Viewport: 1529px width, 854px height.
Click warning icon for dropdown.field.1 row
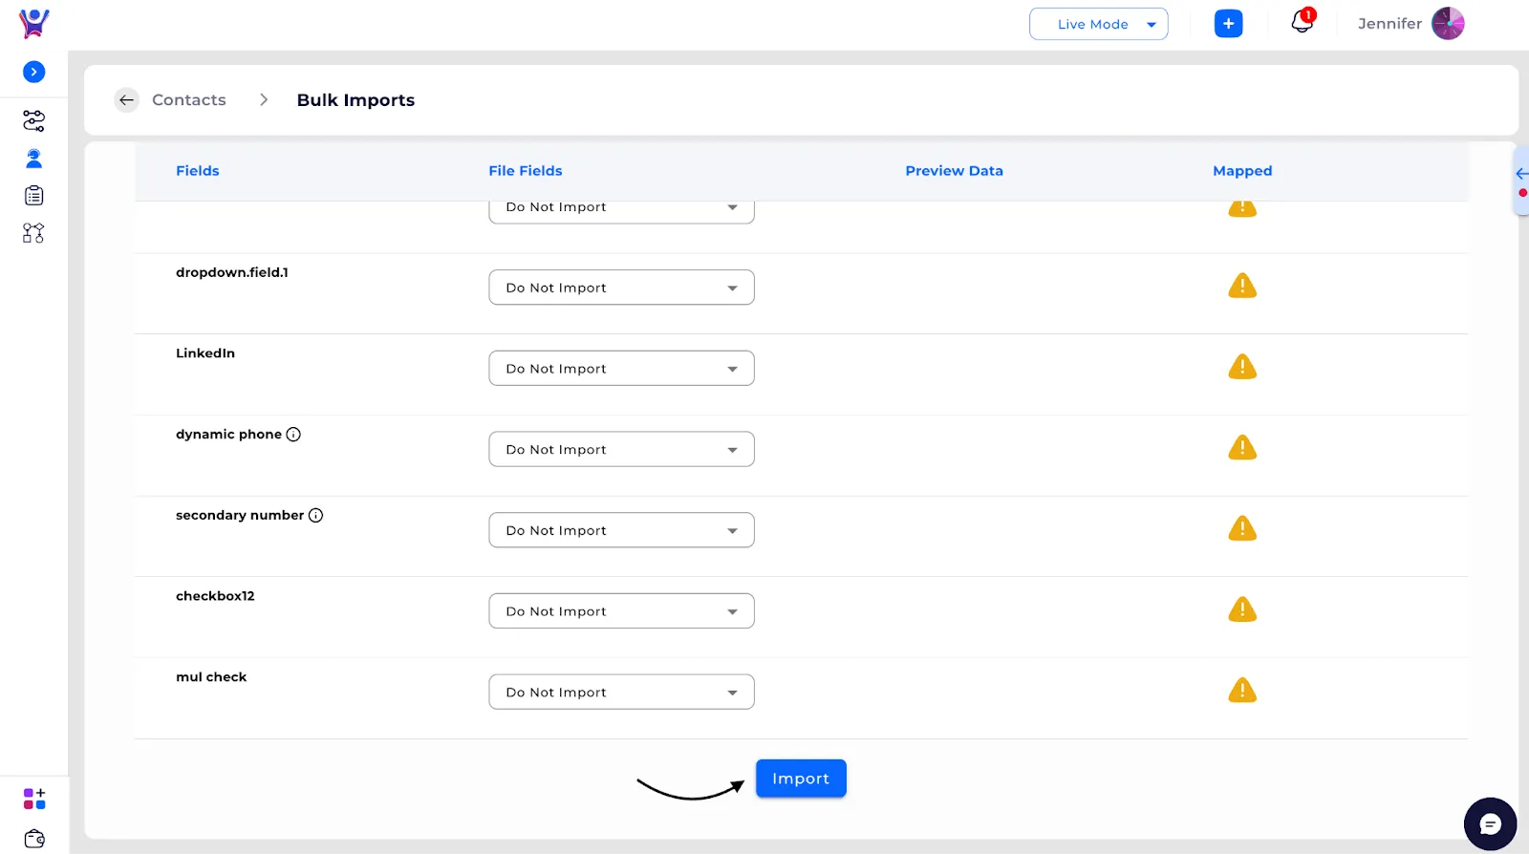tap(1241, 286)
